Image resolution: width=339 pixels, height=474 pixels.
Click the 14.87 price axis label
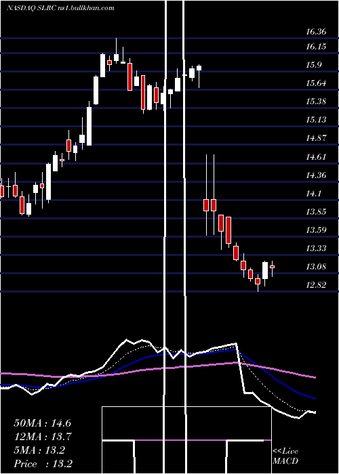[316, 138]
